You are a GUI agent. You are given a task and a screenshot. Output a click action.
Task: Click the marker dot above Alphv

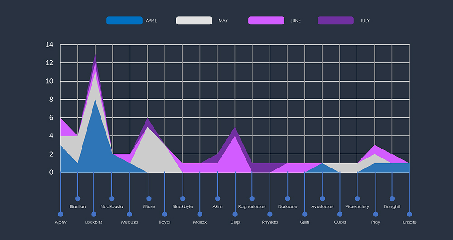[60, 214]
